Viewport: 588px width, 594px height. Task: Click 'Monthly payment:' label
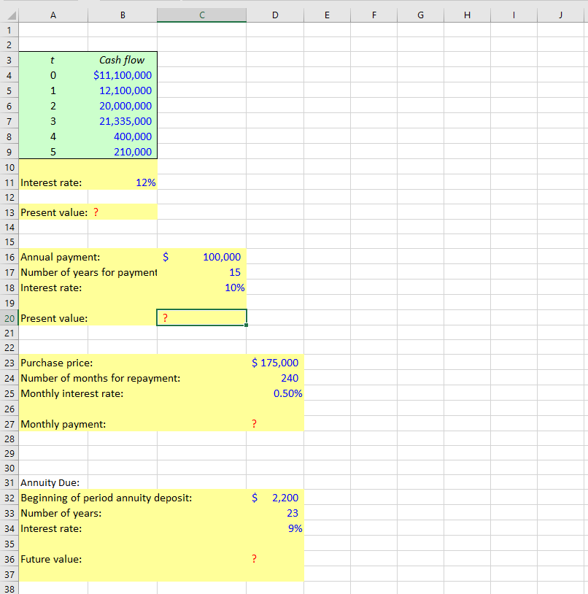tap(63, 424)
